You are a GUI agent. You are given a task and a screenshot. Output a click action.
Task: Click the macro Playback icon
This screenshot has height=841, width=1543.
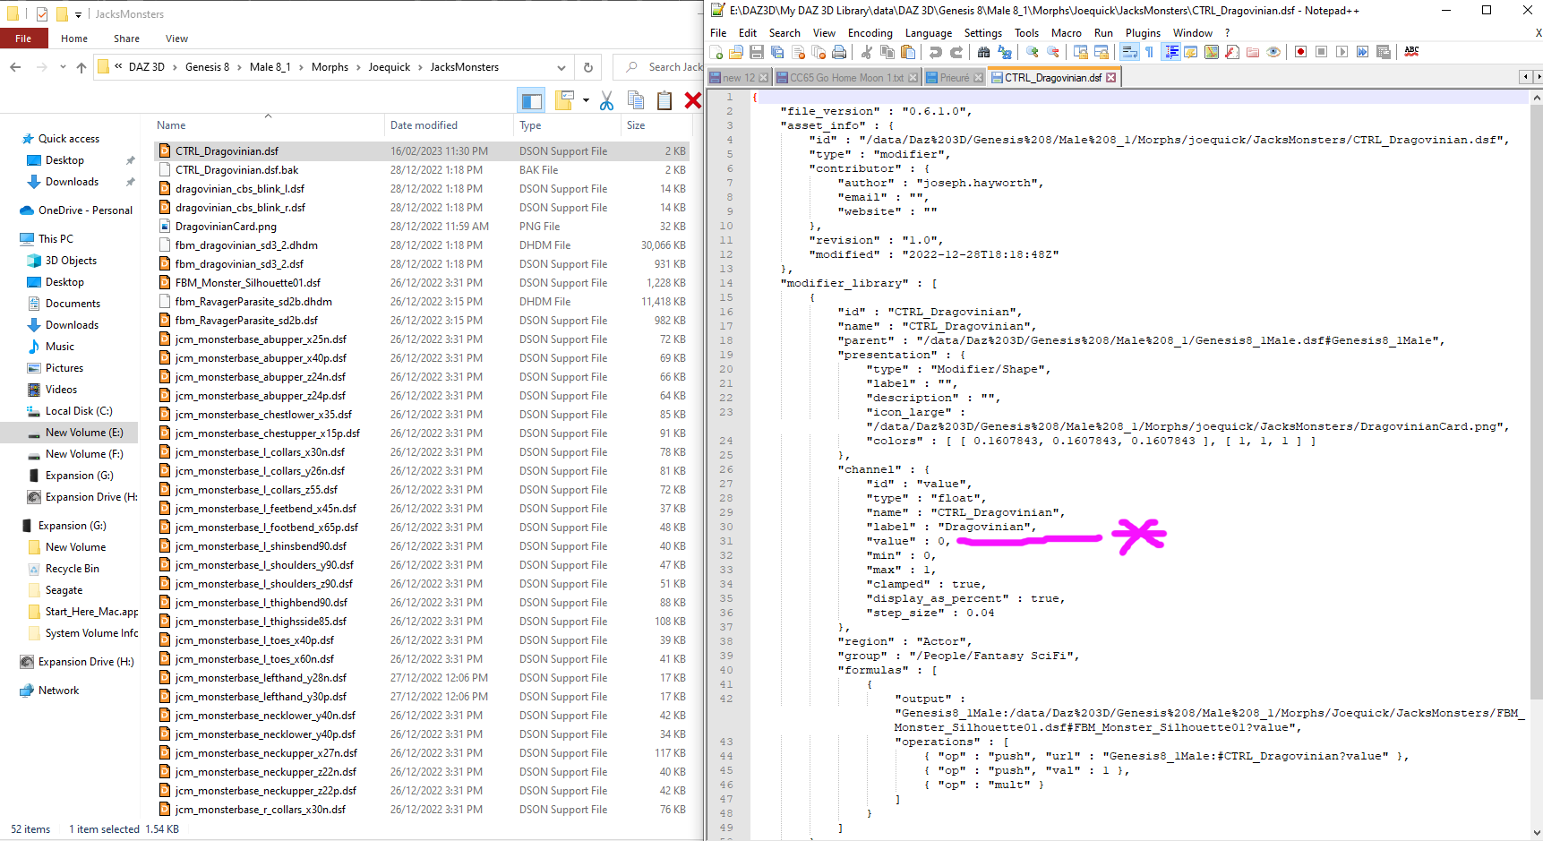coord(1342,52)
